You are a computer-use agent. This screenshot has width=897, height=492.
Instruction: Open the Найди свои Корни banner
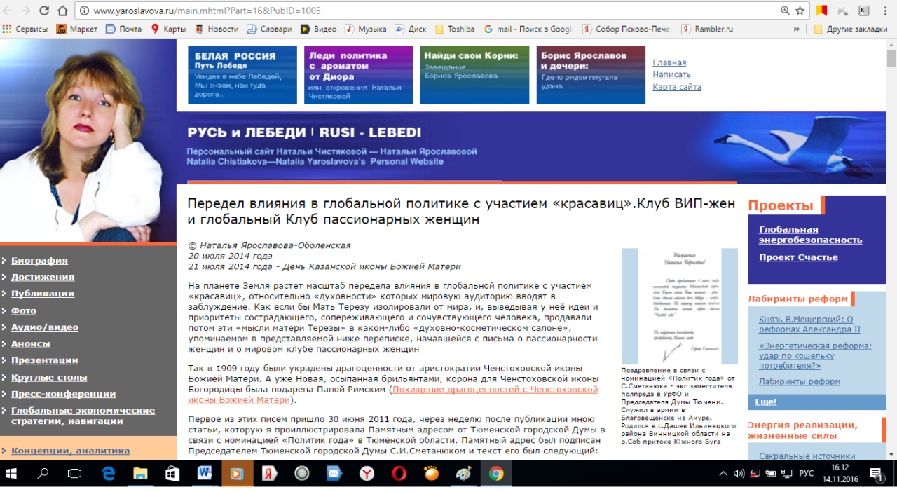(475, 75)
